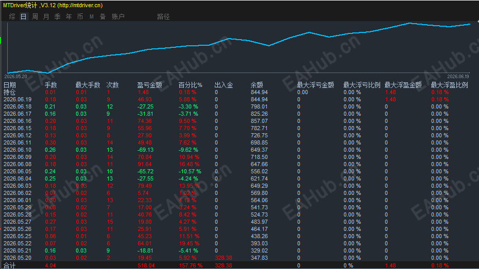Image resolution: width=479 pixels, height=269 pixels.
Task: Click the 157.76 % total percentage
Action: 191,265
